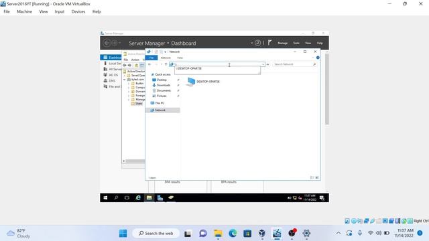Click File Explorer on the guest taskbar
The image size is (429, 241).
pyautogui.click(x=149, y=197)
